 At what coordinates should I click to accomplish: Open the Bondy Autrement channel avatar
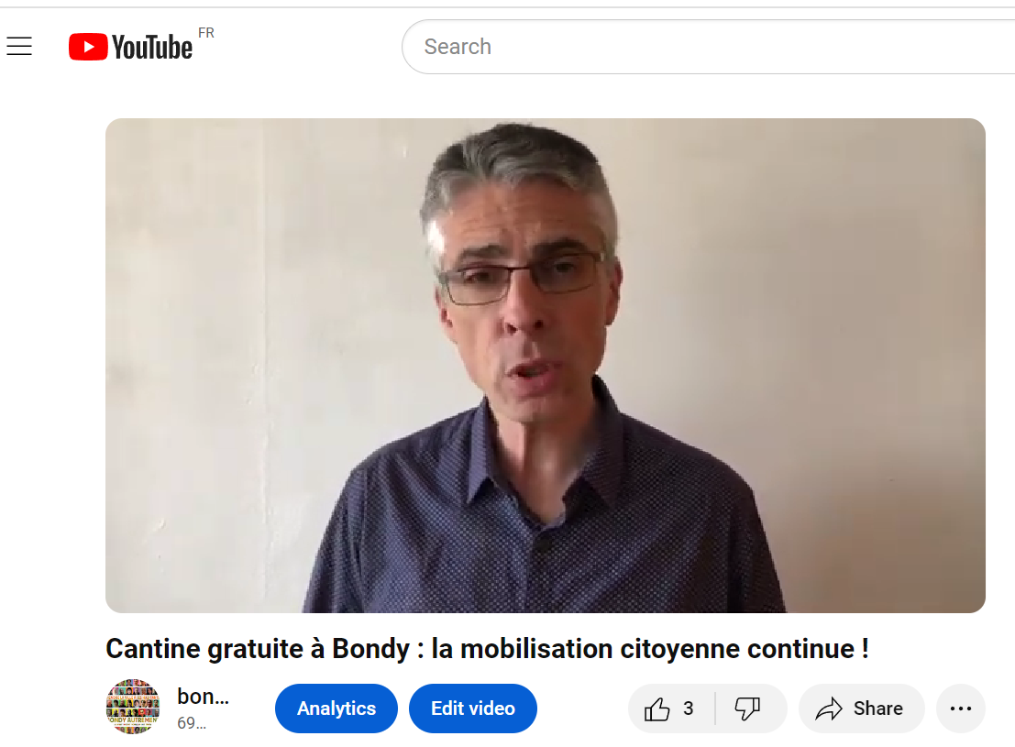(x=133, y=707)
